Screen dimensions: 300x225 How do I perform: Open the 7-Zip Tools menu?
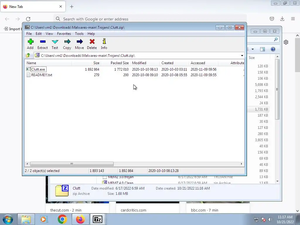79,34
